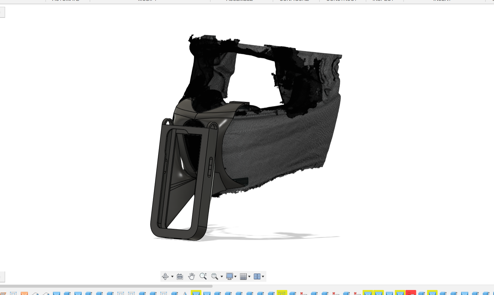Click the Display Settings monitor icon
Image resolution: width=494 pixels, height=295 pixels.
(229, 276)
